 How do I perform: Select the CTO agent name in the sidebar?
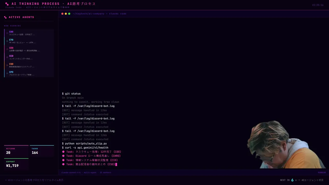pos(11,40)
